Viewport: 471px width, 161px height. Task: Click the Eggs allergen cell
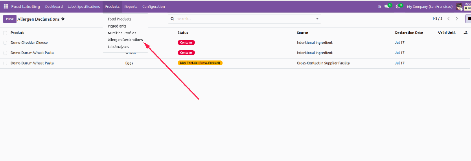point(129,63)
